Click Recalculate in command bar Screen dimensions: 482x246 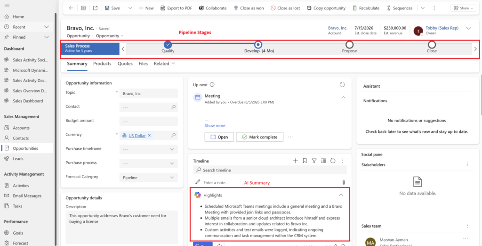366,8
